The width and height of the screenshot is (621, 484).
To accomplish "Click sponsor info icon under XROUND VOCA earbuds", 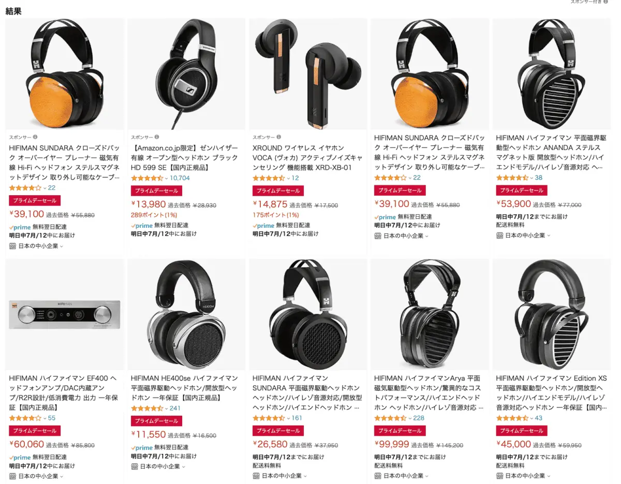I will coord(279,137).
